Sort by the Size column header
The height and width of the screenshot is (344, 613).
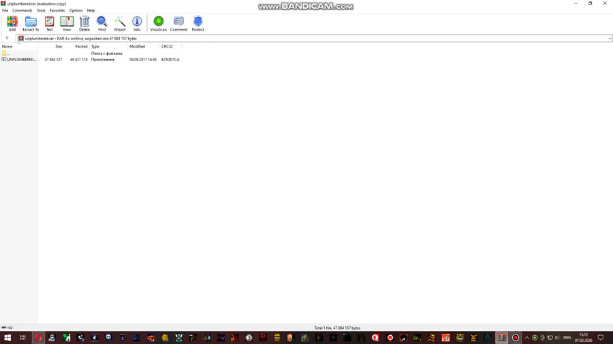[x=51, y=46]
